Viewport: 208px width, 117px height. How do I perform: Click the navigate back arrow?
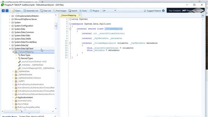point(3,11)
